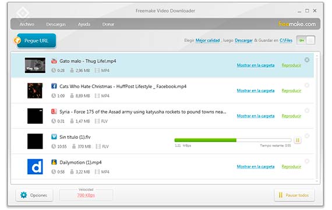Image resolution: width=332 pixels, height=210 pixels.
Task: Select the Gato malo Thug Life thumbnail
Action: click(35, 65)
